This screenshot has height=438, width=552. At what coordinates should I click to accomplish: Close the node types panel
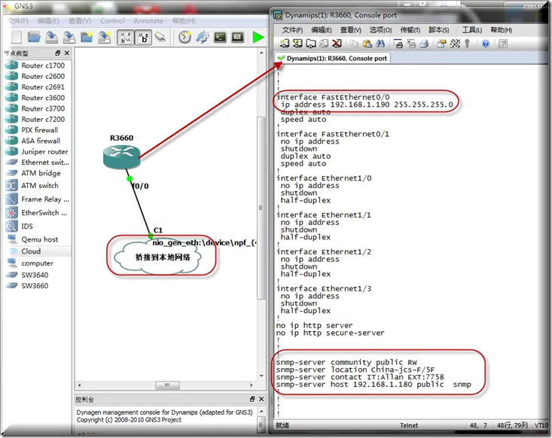click(67, 53)
